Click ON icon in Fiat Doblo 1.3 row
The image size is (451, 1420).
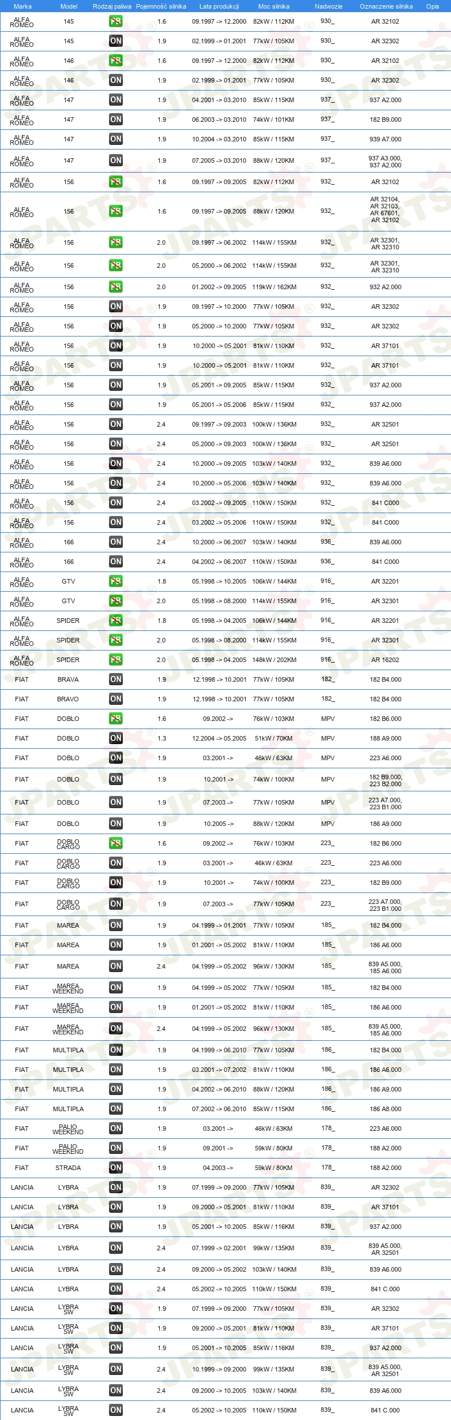(x=116, y=738)
